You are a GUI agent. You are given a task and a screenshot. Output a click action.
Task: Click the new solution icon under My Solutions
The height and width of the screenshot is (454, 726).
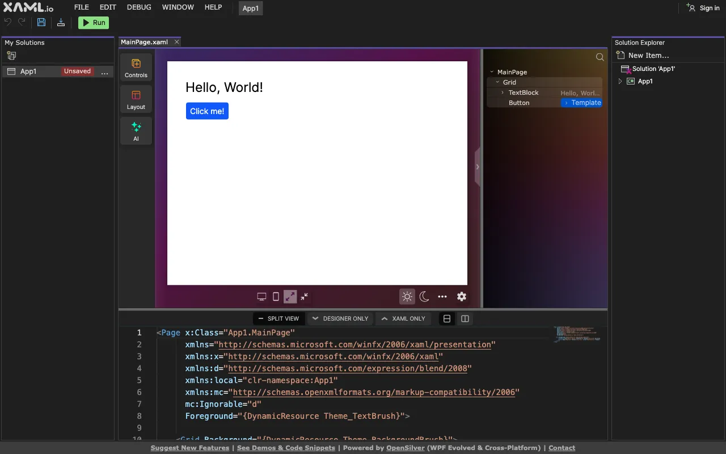(11, 56)
